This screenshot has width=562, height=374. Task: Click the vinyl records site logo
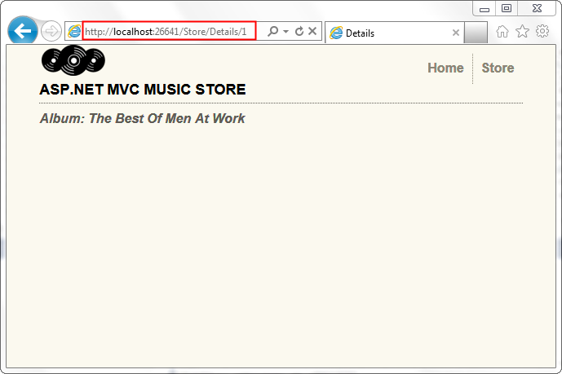[x=73, y=62]
